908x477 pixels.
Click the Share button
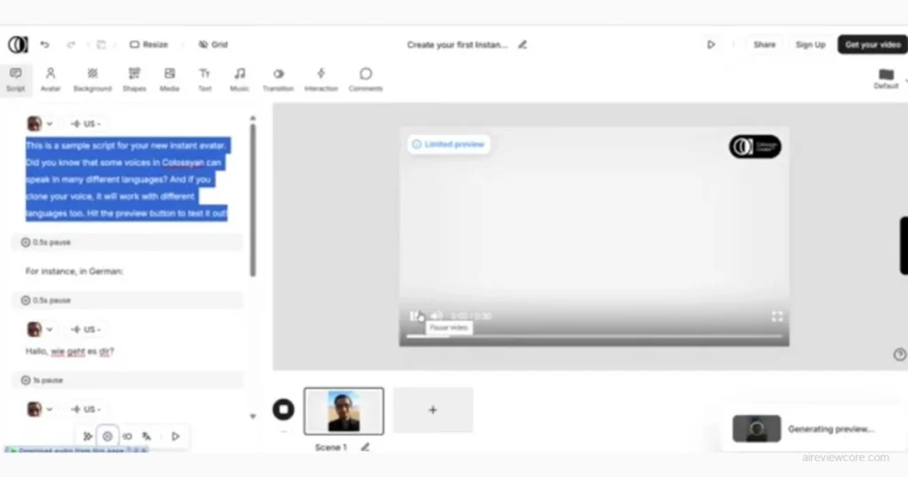point(763,44)
